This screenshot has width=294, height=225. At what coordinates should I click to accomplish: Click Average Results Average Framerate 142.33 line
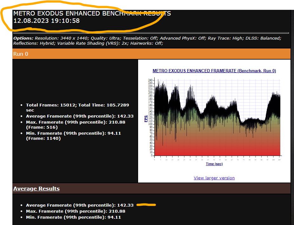(x=80, y=205)
